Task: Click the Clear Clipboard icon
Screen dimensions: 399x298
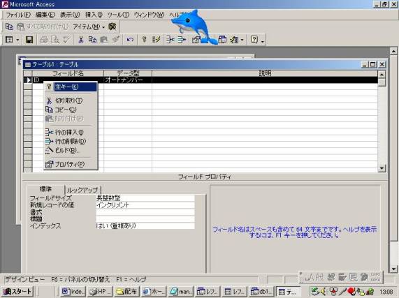Action: [x=113, y=27]
